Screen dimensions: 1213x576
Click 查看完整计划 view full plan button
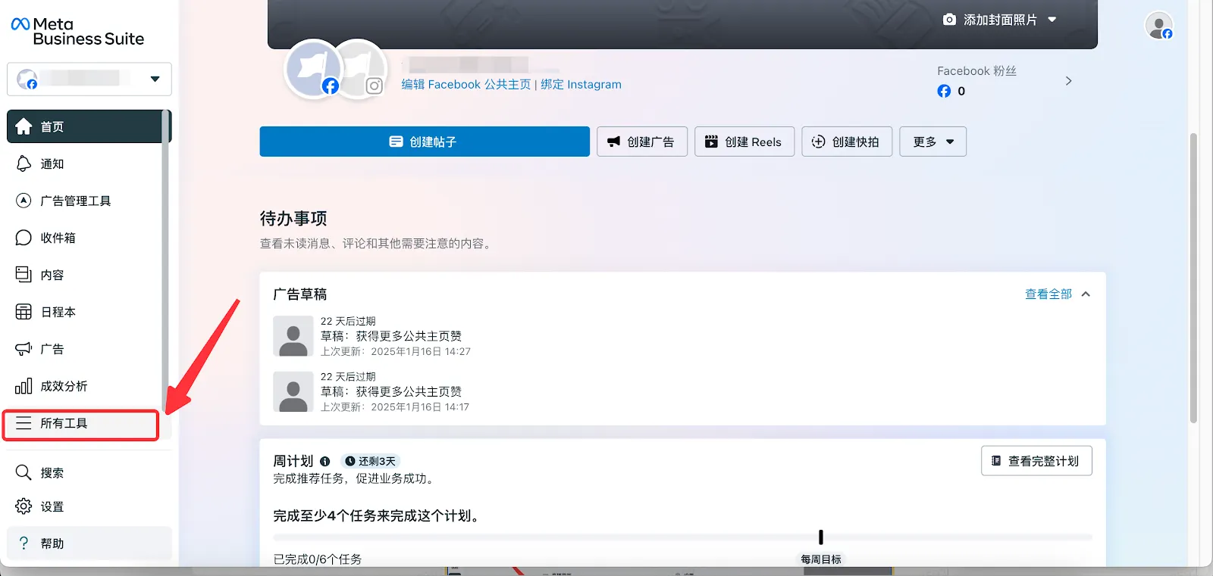tap(1036, 461)
